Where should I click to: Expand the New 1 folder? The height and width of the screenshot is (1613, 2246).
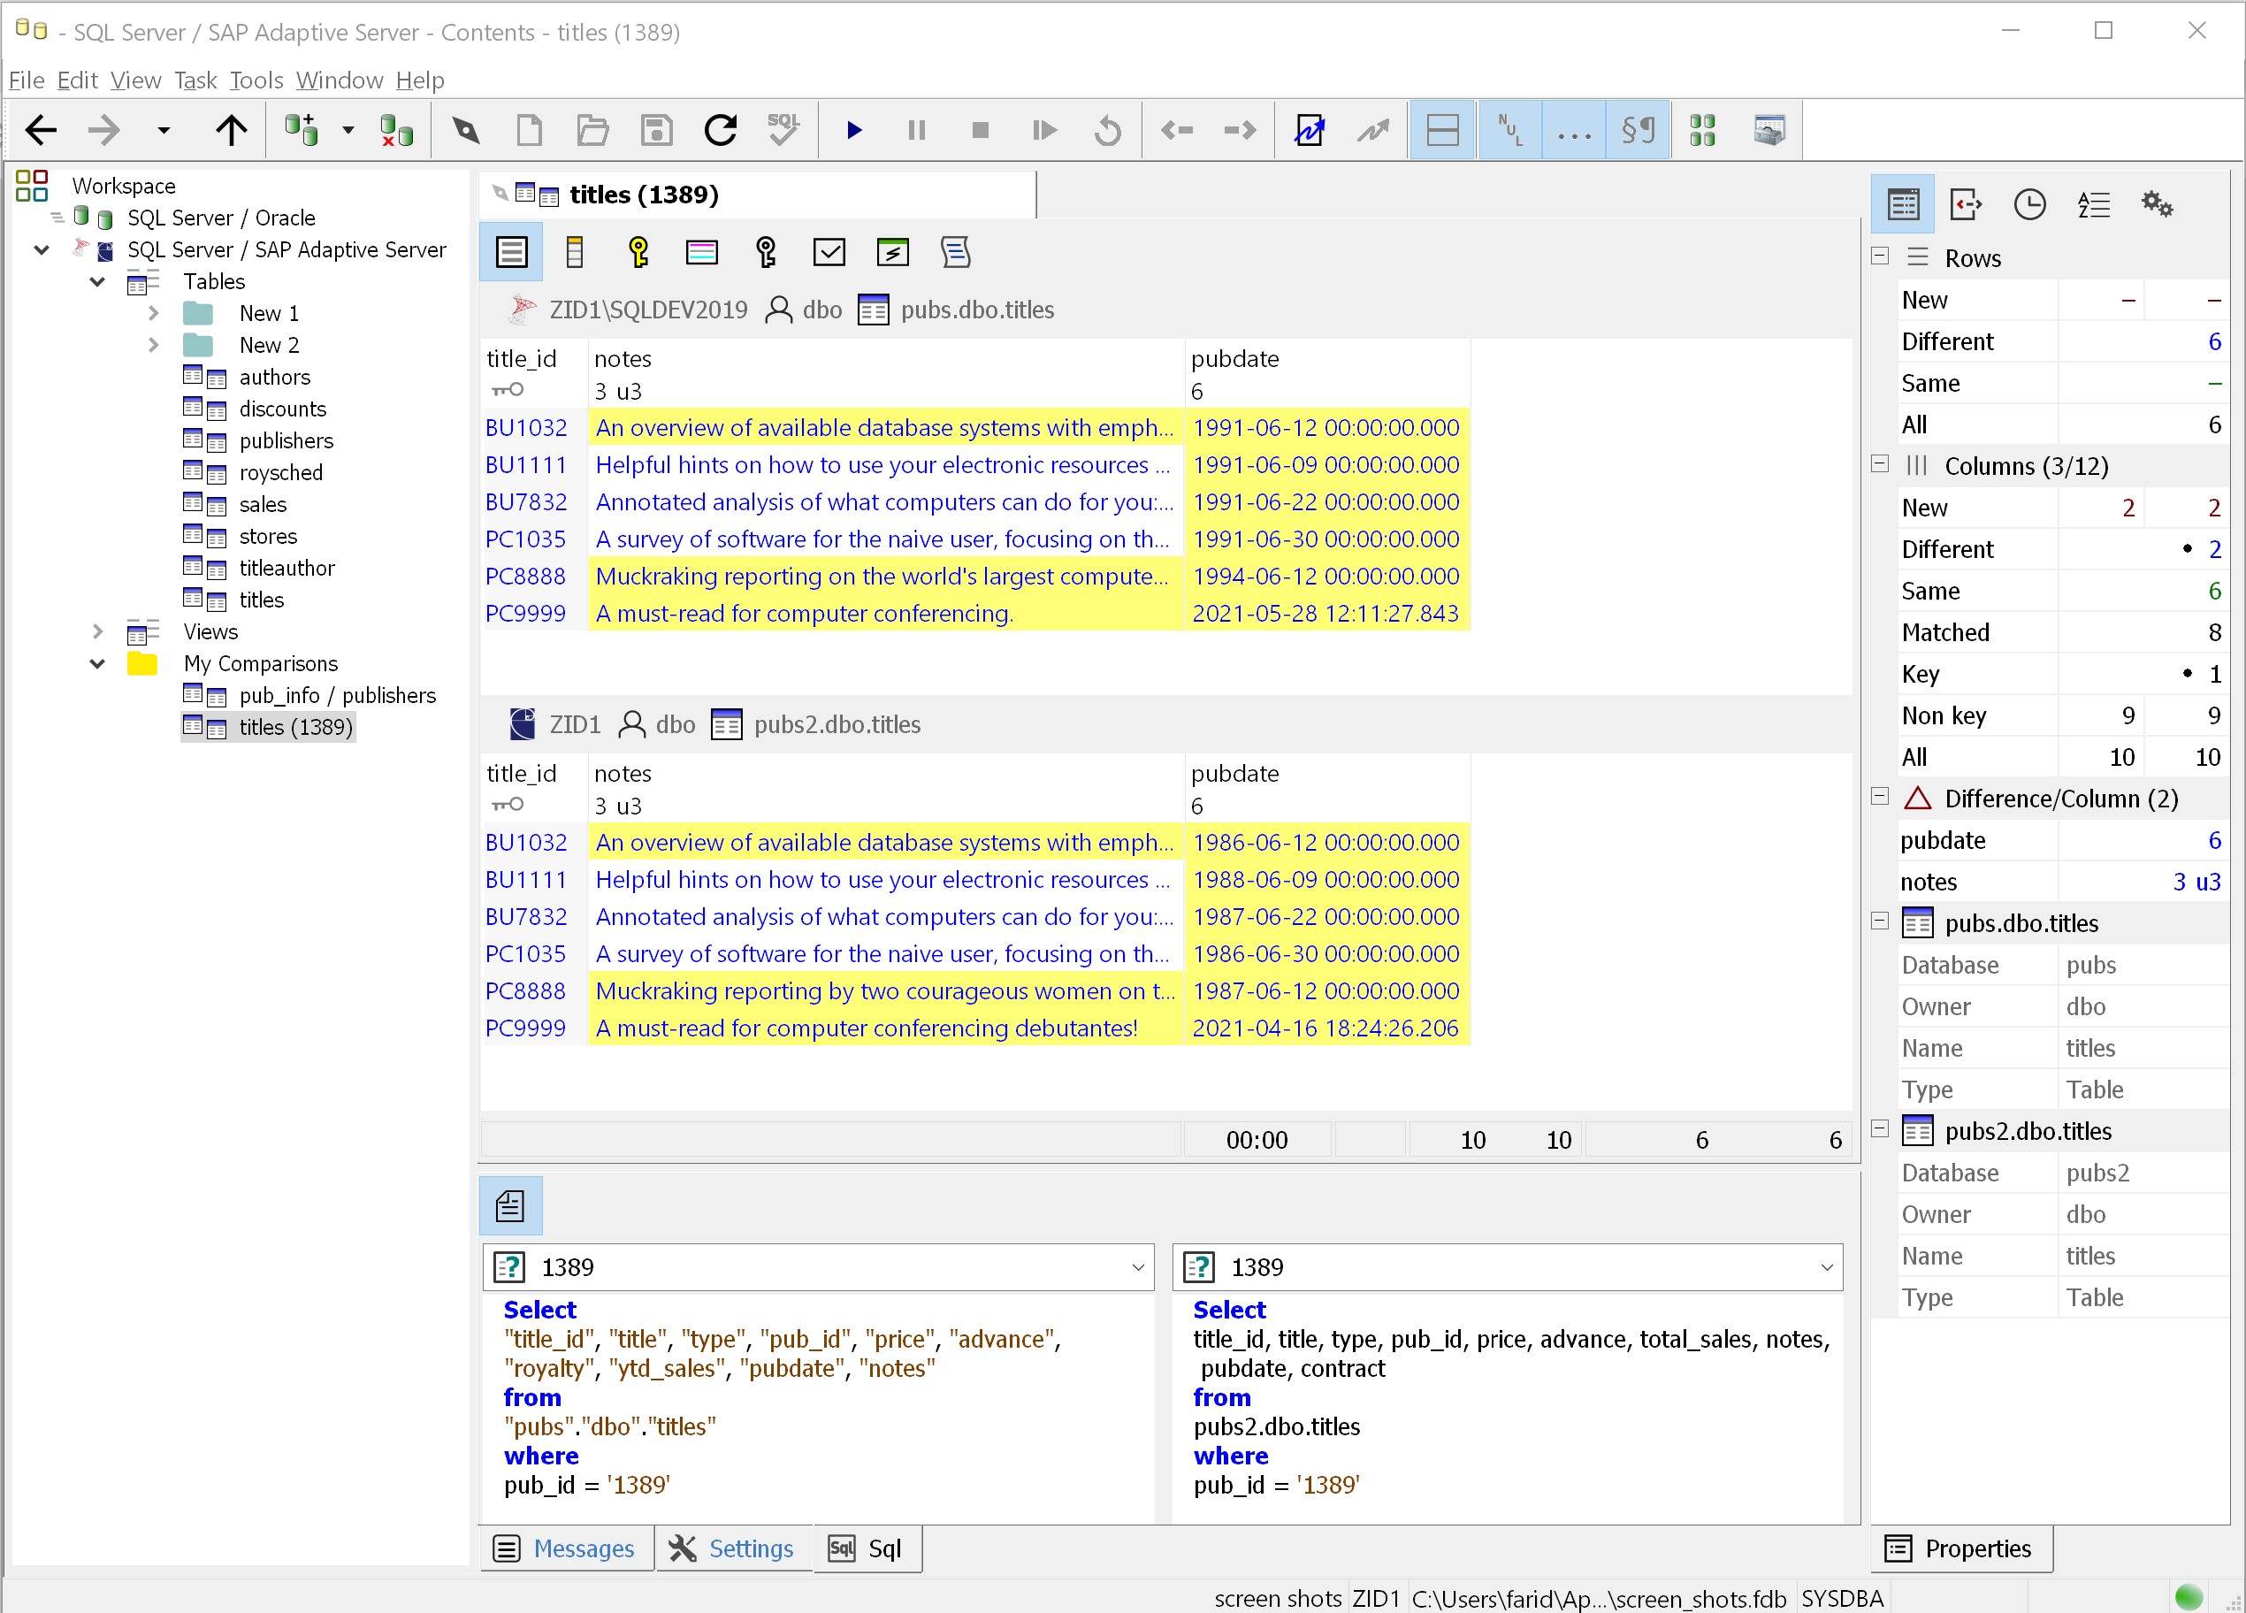point(152,313)
